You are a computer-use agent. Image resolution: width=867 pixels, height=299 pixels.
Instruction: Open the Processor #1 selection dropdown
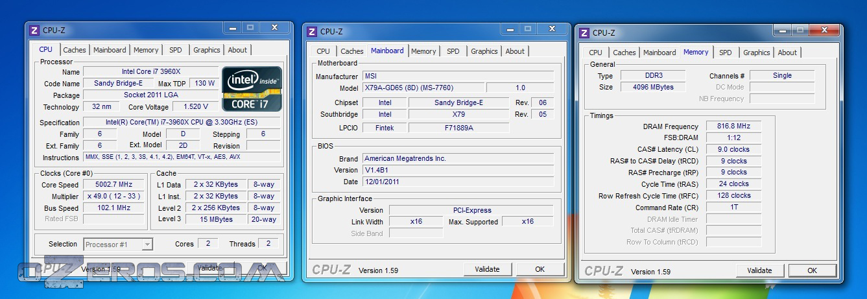tap(118, 245)
